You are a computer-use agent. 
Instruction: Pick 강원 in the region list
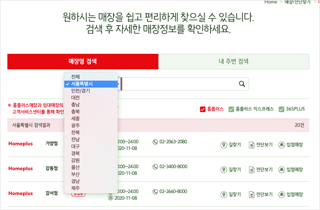[x=91, y=160]
